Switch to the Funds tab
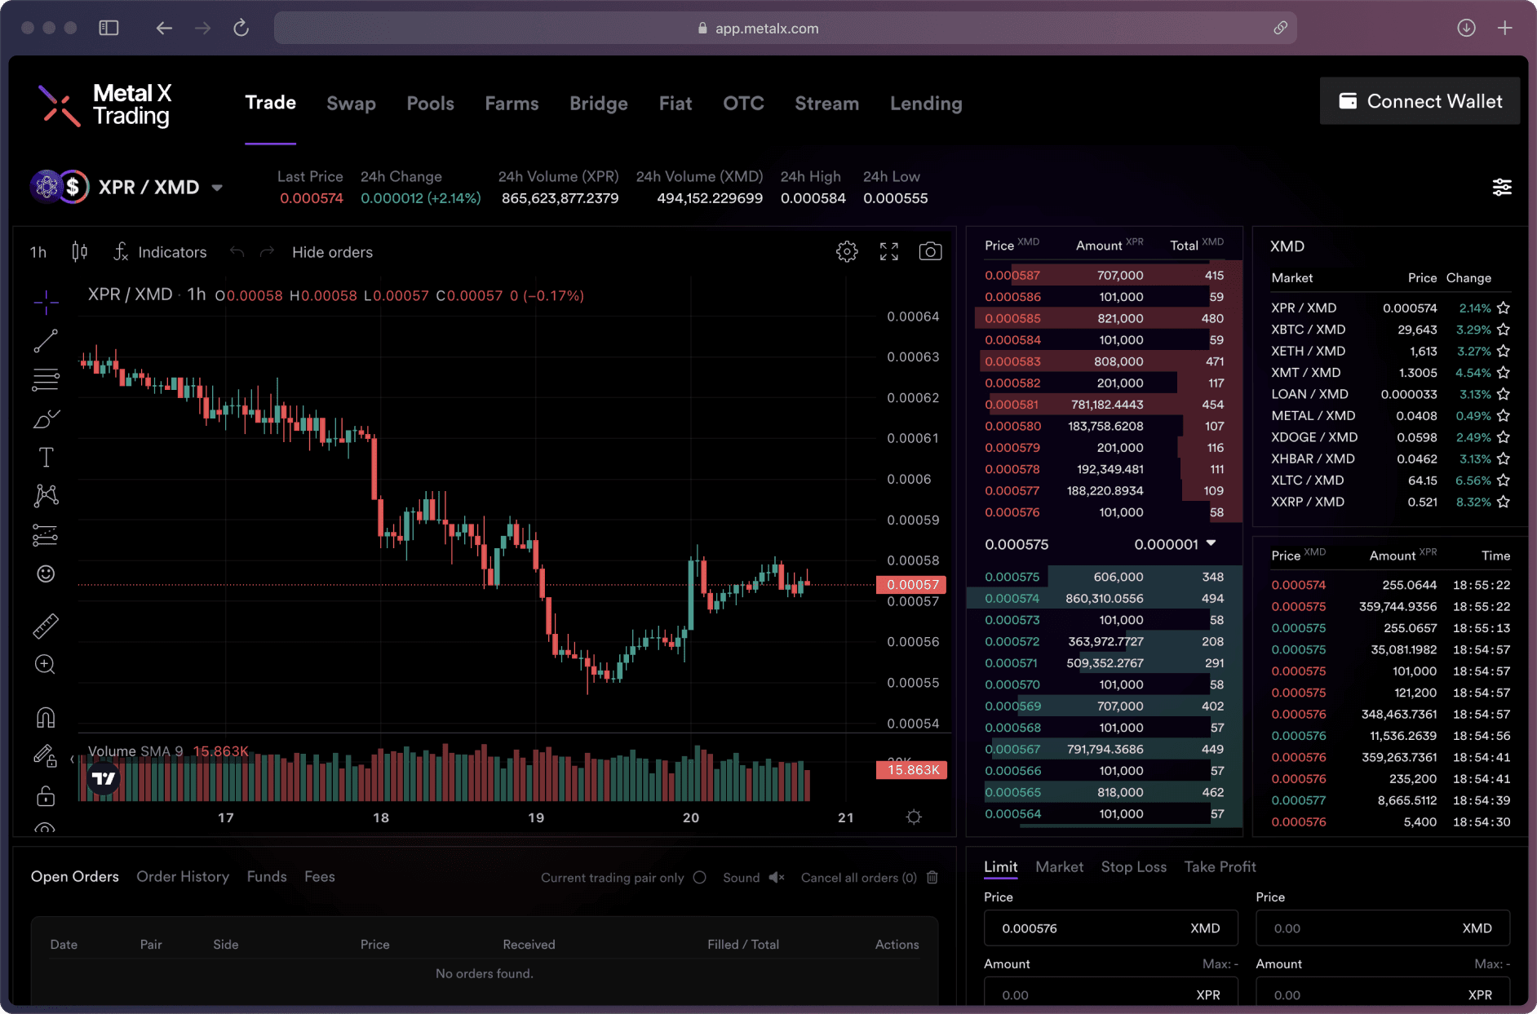The height and width of the screenshot is (1014, 1537). (x=267, y=877)
